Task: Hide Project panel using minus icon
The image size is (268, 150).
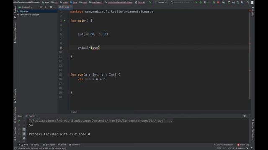Action: 55,7
